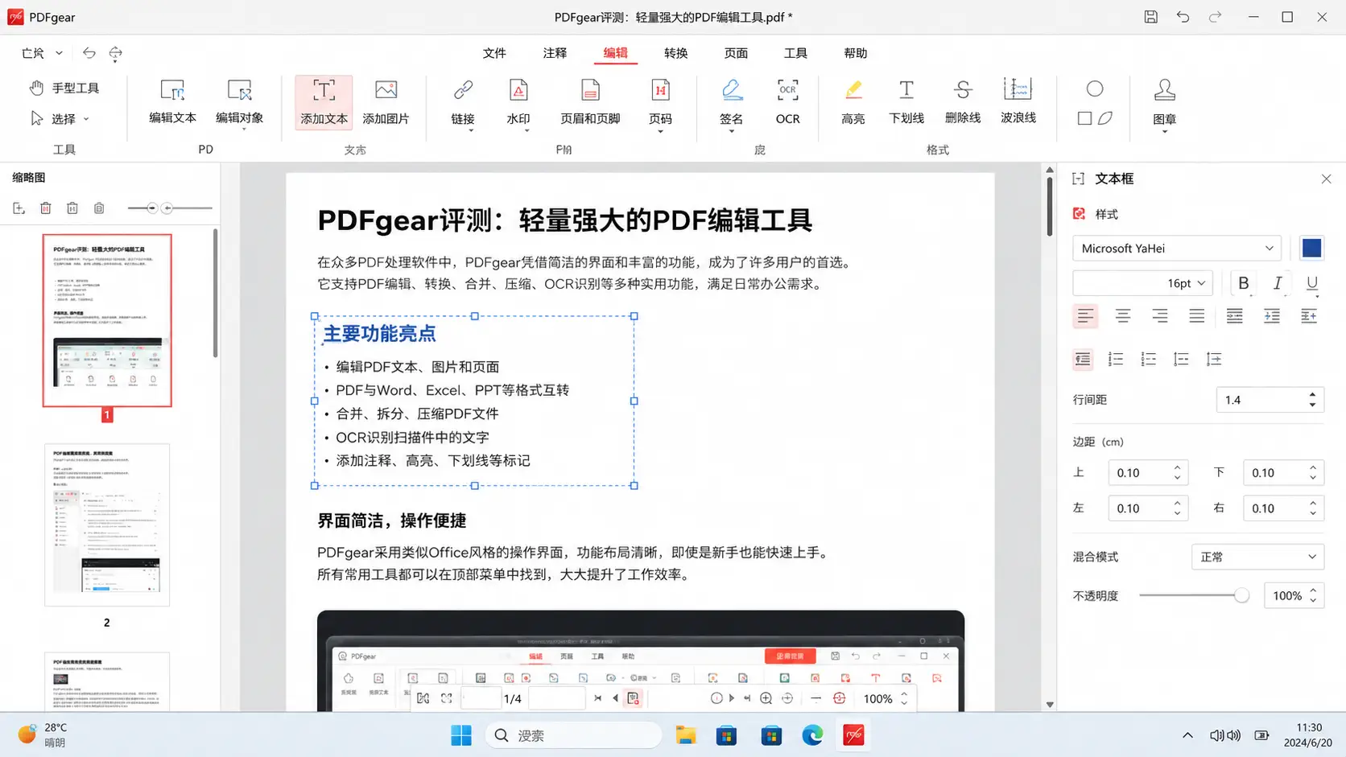Select the 手型工具 hand tool
This screenshot has width=1346, height=757.
click(x=64, y=88)
